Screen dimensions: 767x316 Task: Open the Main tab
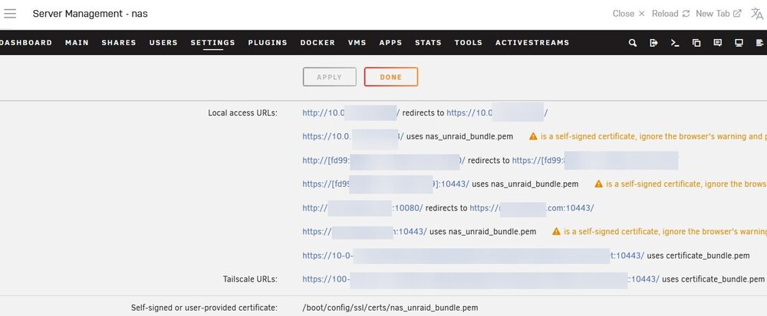[77, 42]
